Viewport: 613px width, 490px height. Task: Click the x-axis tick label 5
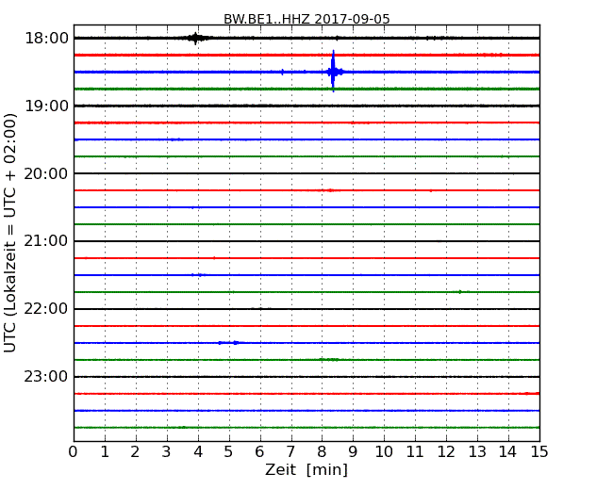tap(228, 452)
